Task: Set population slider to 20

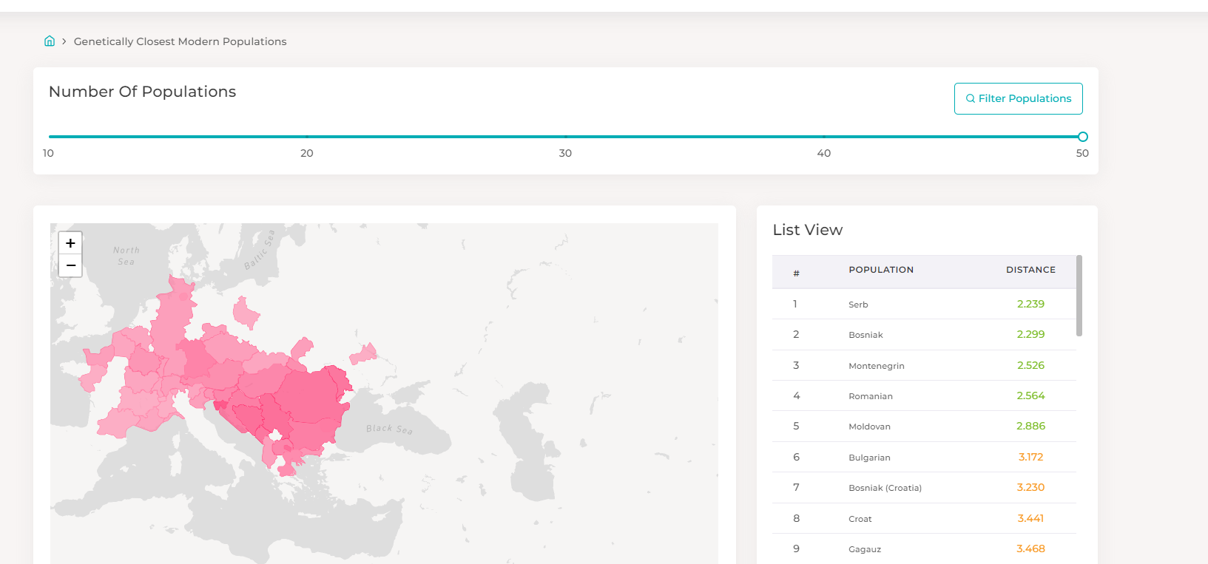Action: [307, 137]
